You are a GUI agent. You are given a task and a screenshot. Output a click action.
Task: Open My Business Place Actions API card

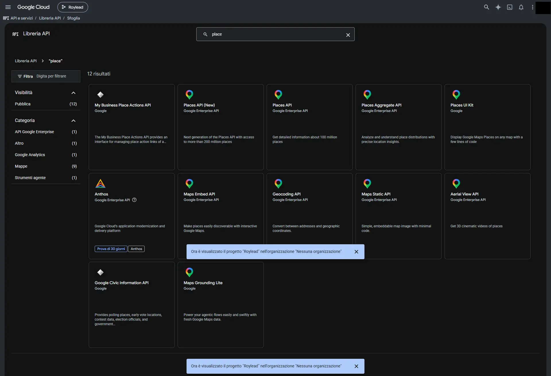click(x=132, y=127)
